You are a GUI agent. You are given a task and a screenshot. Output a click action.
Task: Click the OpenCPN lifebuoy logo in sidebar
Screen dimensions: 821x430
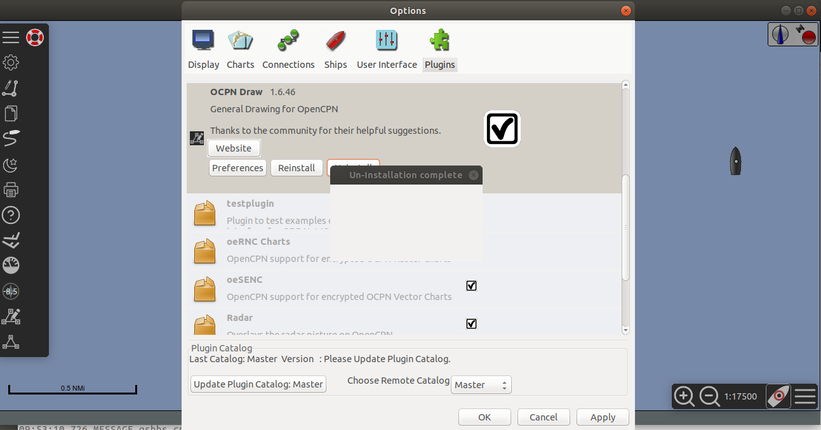coord(34,37)
